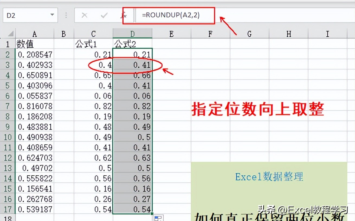355x221 pixels.
Task: Click the fill handle at selection corner
Action: click(152, 214)
